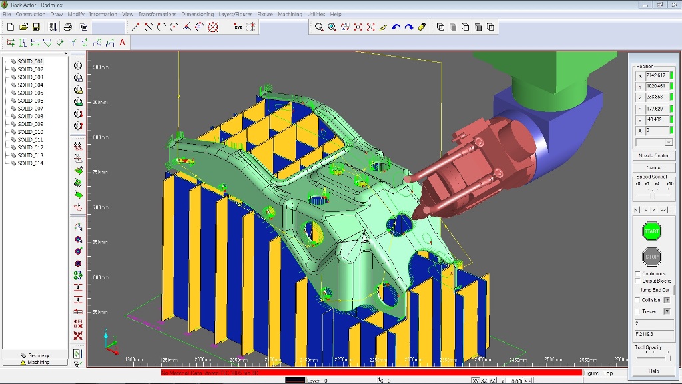
Task: Click the Save floppy disk icon
Action: tap(37, 27)
